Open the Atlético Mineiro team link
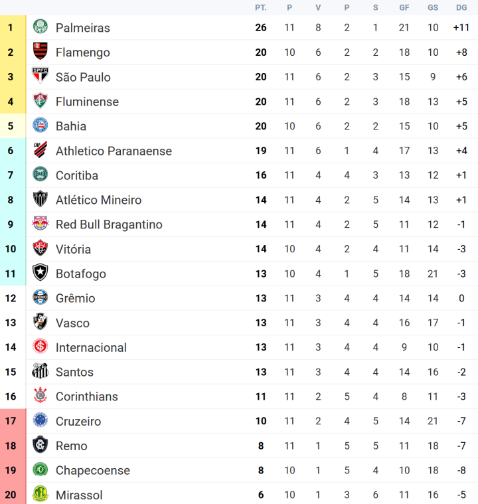478x504 pixels. [98, 200]
